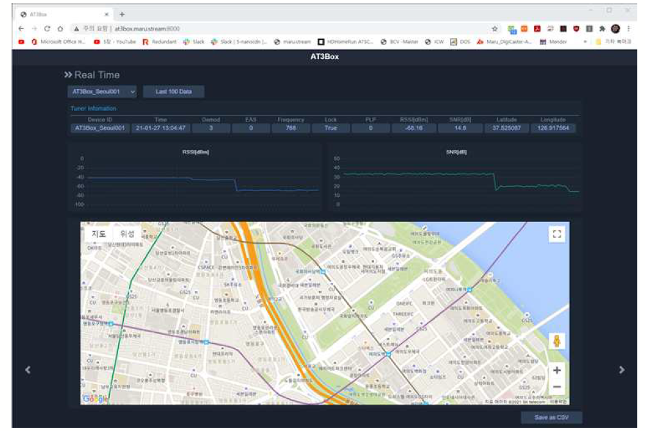This screenshot has width=645, height=431.
Task: Select the RSSI value -68.16
Action: coord(414,128)
